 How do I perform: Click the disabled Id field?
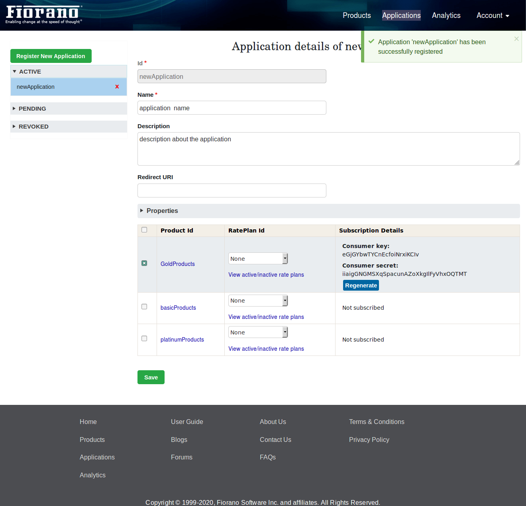point(232,76)
